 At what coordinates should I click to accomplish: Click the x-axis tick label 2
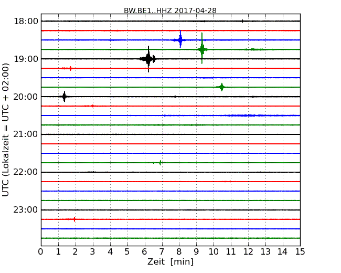pyautogui.click(x=75, y=251)
